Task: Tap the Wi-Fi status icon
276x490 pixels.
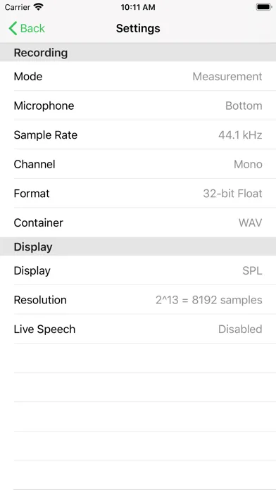Action: pos(39,7)
